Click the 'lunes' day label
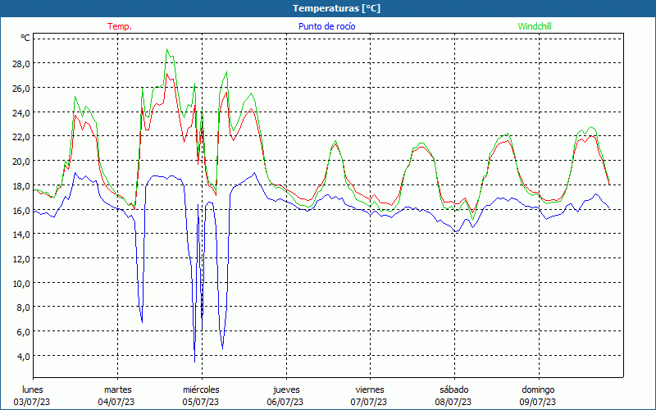Viewport: 656px width, 410px height. click(33, 389)
